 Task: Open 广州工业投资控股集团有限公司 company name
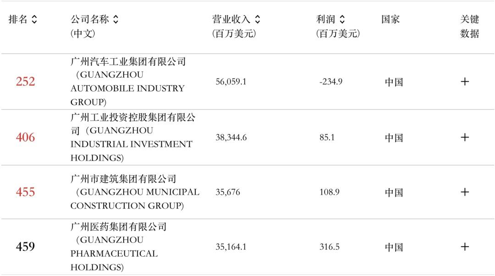point(132,118)
